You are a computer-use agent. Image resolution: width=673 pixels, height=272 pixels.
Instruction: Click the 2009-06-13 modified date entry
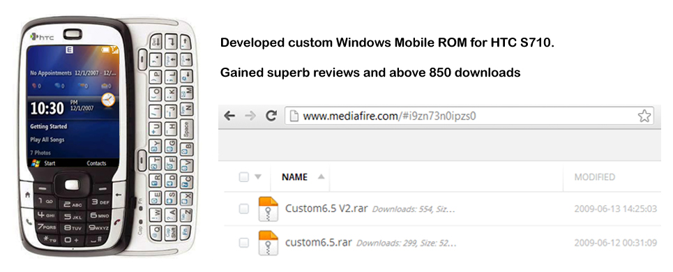tap(616, 209)
